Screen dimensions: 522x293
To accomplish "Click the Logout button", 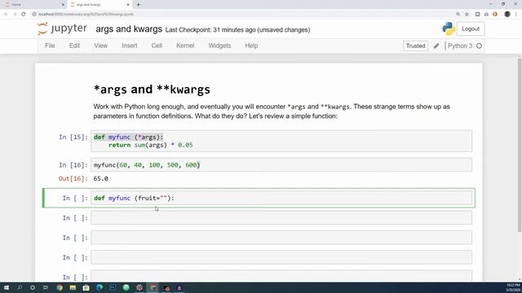I will point(471,29).
